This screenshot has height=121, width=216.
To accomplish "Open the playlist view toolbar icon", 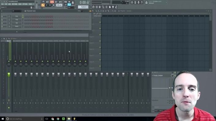I will coord(93,7).
